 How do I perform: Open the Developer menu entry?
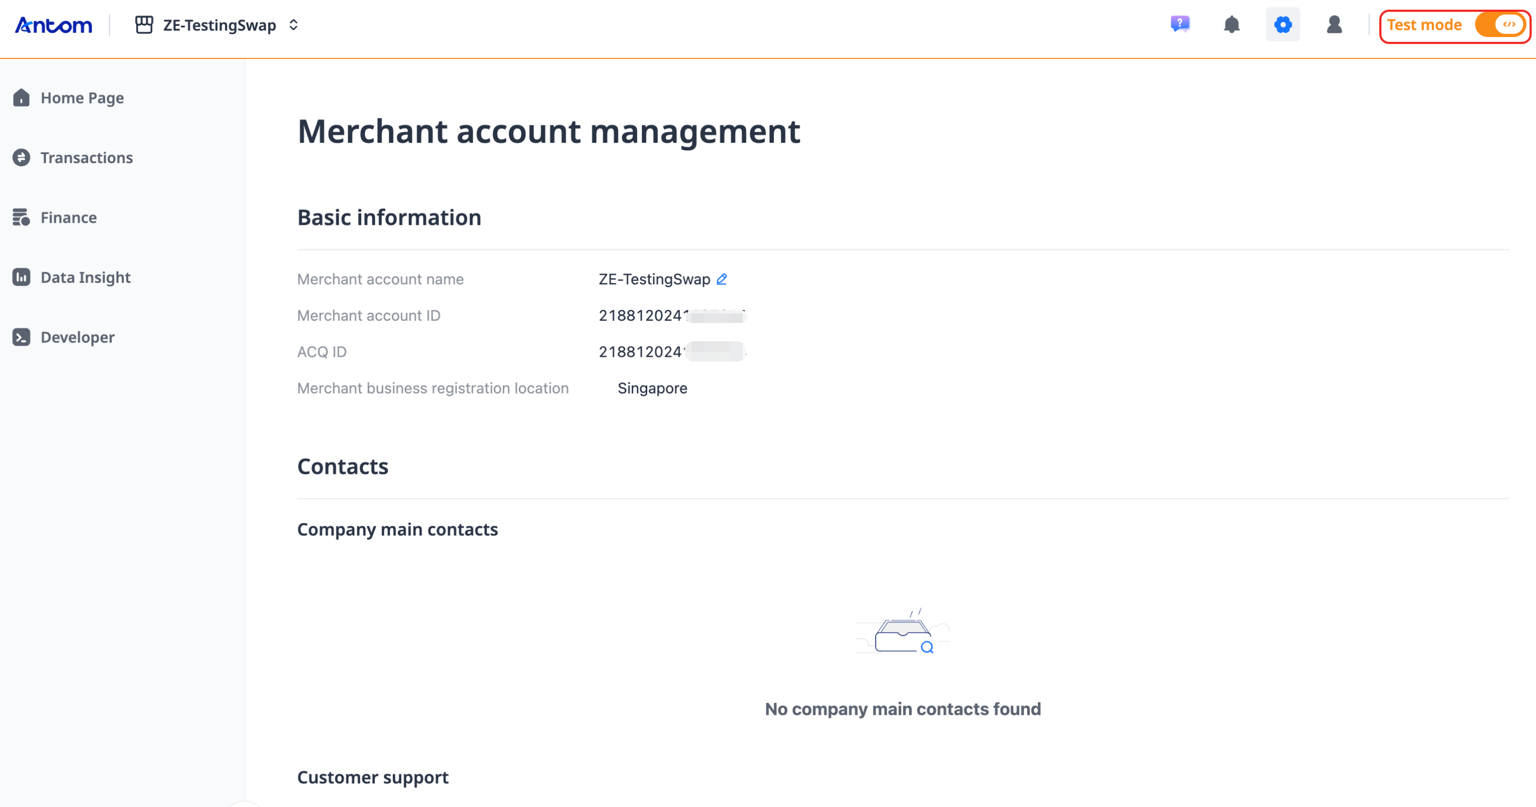77,337
